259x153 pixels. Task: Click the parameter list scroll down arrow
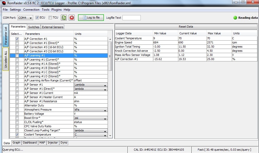(x=110, y=136)
